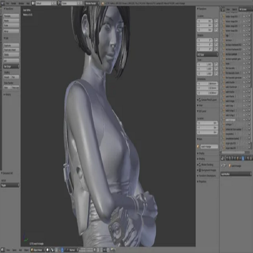Collapse the 3D Cursor panel

click(x=201, y=111)
